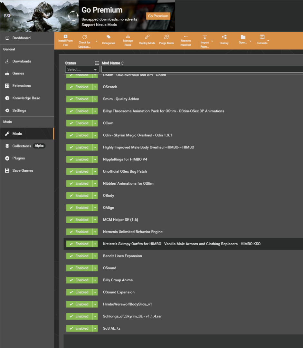Click the SSE game banner thumbnail
Image resolution: width=303 pixels, height=348 pixels.
click(x=40, y=16)
